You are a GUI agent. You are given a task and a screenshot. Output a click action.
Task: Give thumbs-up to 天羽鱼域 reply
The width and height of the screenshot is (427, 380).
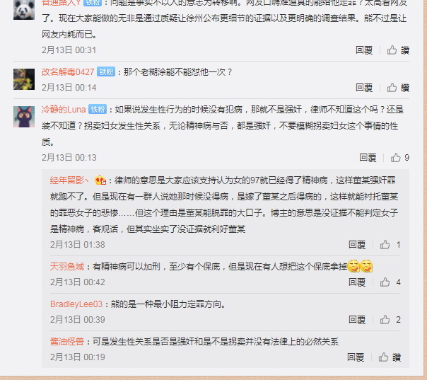[x=385, y=282]
